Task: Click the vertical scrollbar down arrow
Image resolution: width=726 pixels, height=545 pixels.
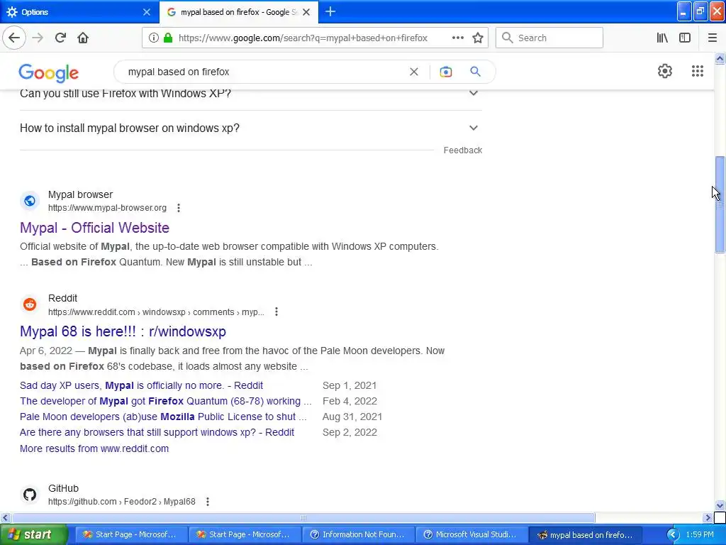Action: 720,505
